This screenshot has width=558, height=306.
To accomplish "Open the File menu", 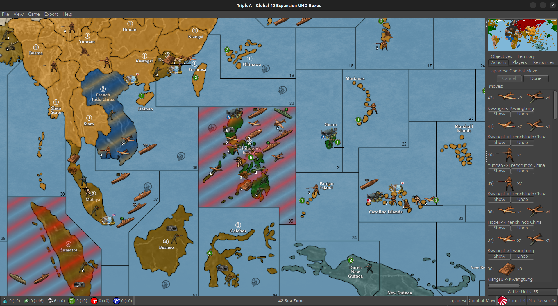I will (x=5, y=14).
